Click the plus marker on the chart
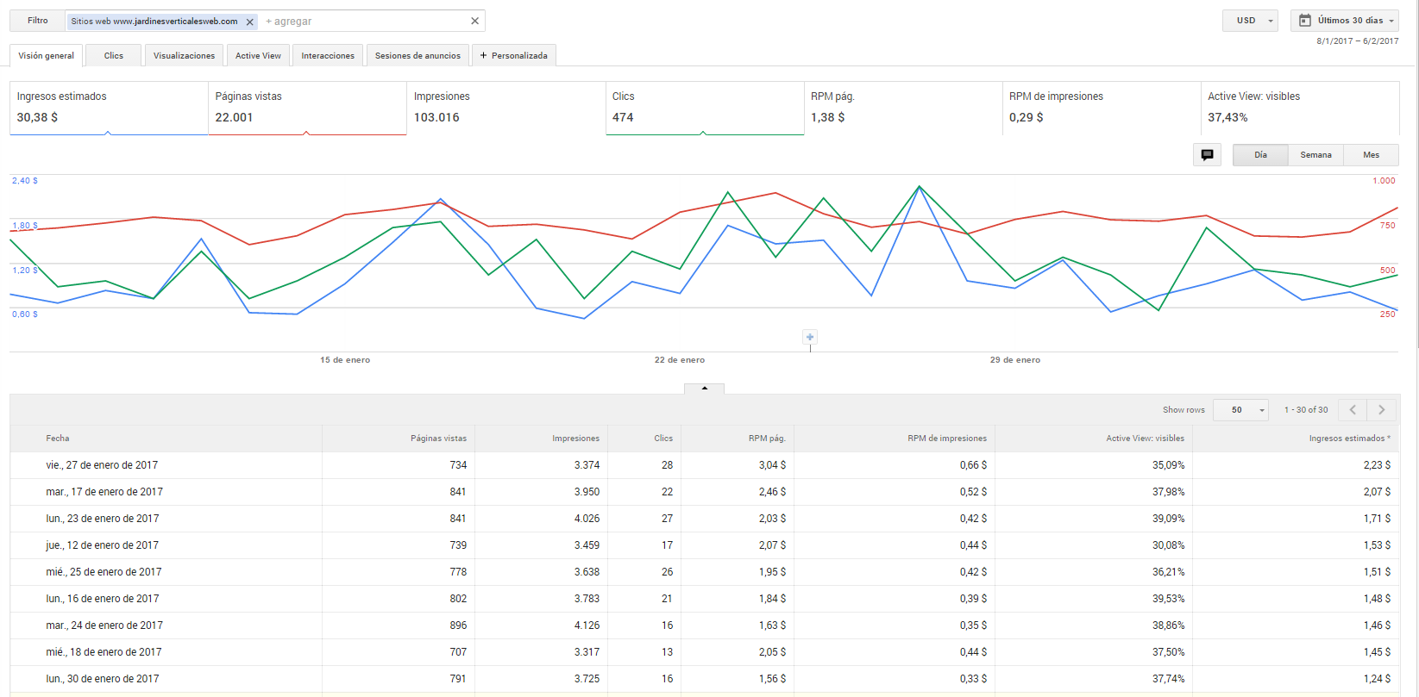1419x697 pixels. tap(809, 337)
